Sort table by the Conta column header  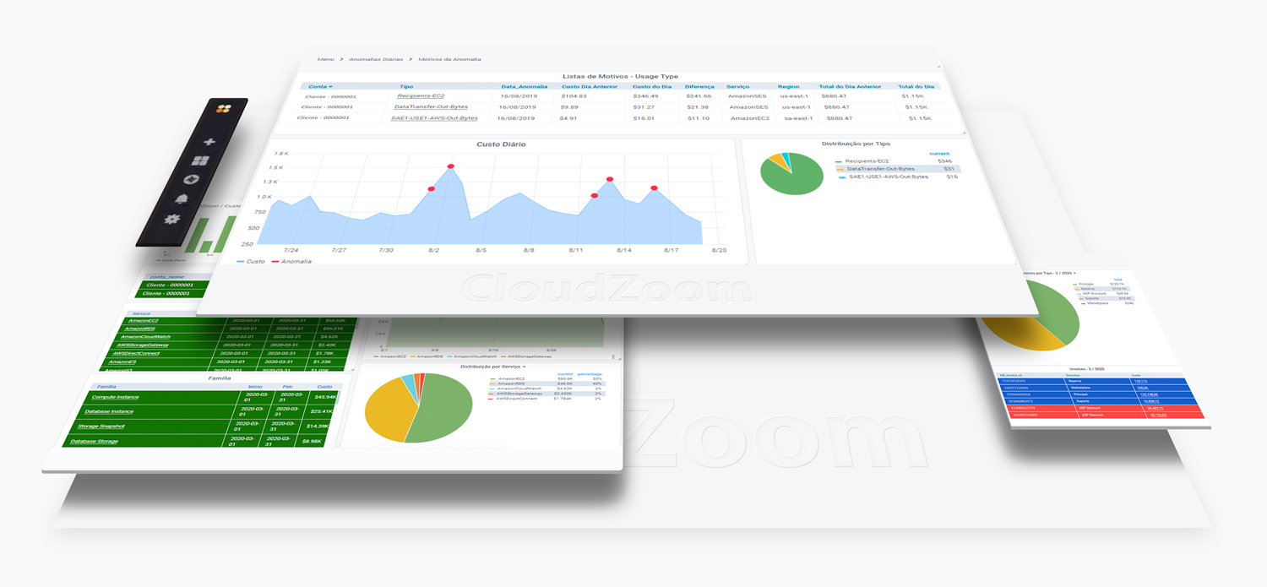pyautogui.click(x=320, y=86)
